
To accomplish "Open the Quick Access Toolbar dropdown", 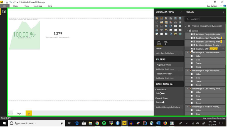I will [17, 2].
